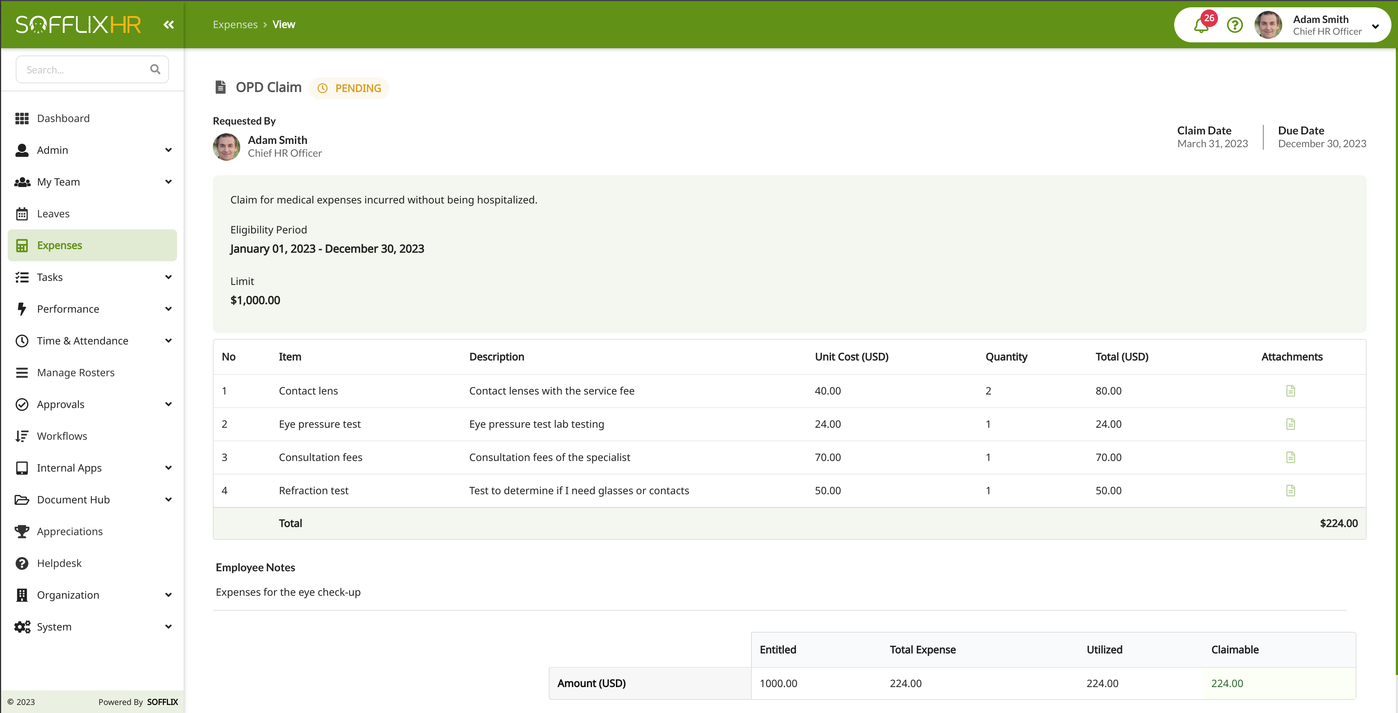Select the Appreciations trophy icon
Screen dimensions: 1398x713
pos(22,531)
